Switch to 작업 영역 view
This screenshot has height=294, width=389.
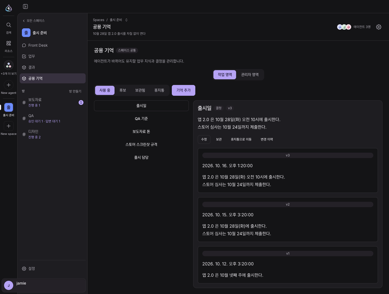click(225, 75)
